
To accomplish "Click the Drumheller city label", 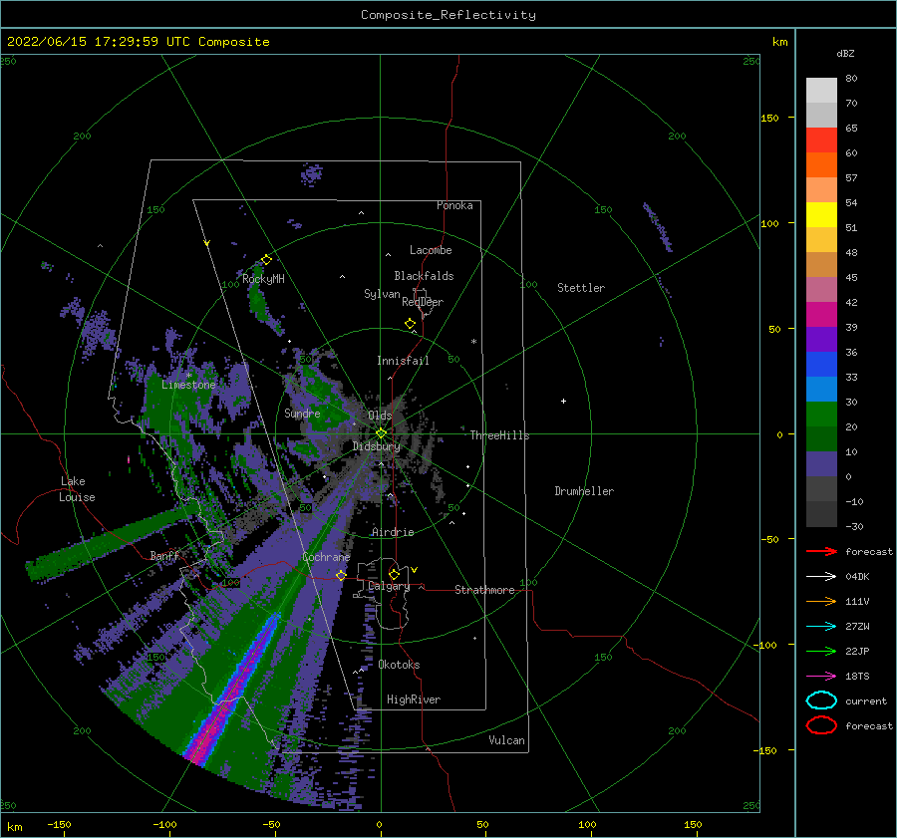I will tap(584, 491).
